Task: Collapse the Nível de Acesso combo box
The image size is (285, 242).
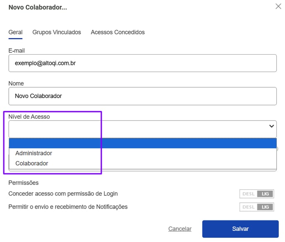Action: (x=142, y=129)
